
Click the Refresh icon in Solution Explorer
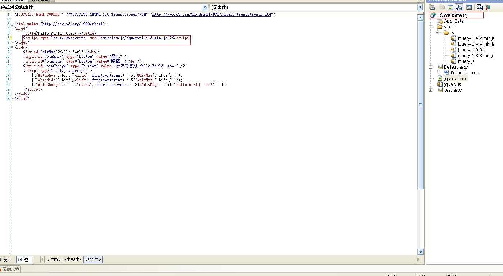coord(450,7)
